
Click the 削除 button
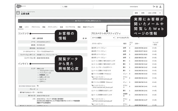(143, 13)
